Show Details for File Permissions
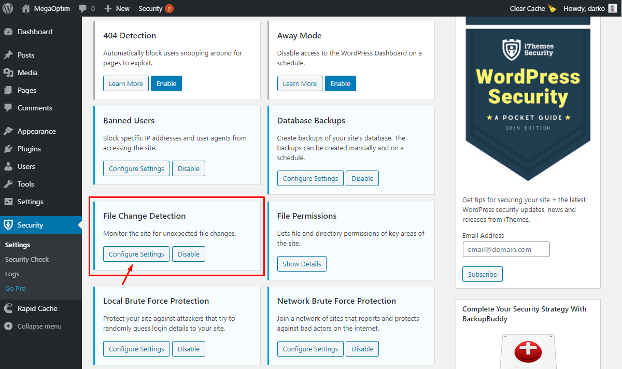Image resolution: width=622 pixels, height=369 pixels. point(302,264)
